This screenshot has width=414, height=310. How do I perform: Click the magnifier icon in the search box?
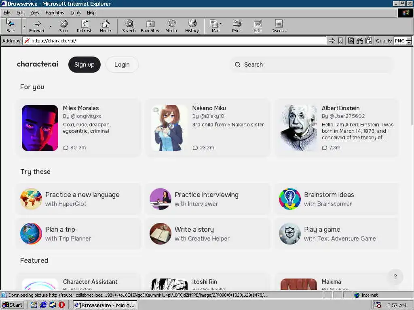[x=237, y=65]
